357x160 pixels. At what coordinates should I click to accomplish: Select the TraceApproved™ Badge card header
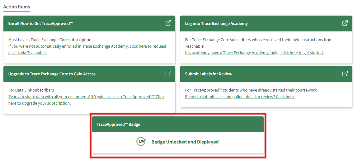tap(119, 124)
